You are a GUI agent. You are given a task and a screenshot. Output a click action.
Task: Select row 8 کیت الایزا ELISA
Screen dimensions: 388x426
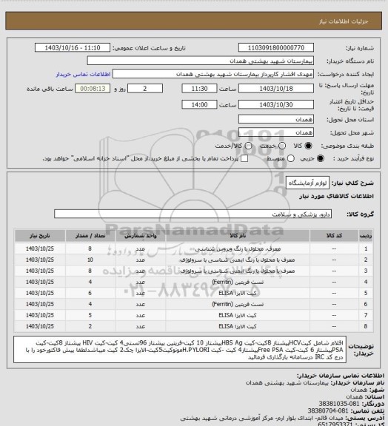[x=238, y=326]
